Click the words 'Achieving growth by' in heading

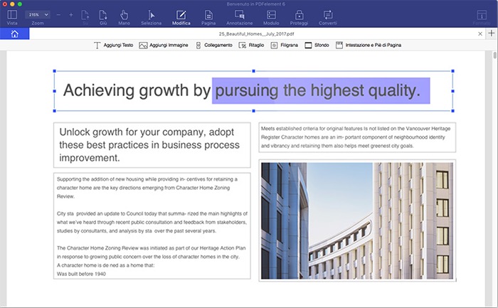pos(137,91)
